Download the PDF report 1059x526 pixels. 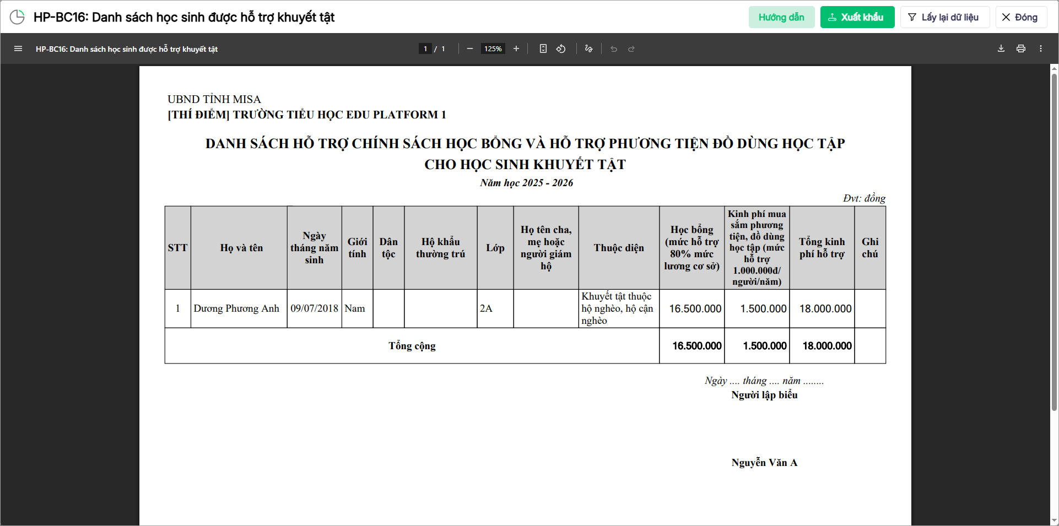(1001, 48)
